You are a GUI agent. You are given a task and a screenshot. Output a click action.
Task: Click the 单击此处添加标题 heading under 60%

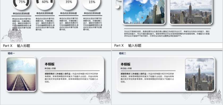pos(45,13)
